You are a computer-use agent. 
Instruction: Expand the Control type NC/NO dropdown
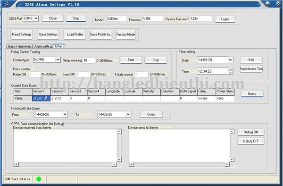(58, 59)
